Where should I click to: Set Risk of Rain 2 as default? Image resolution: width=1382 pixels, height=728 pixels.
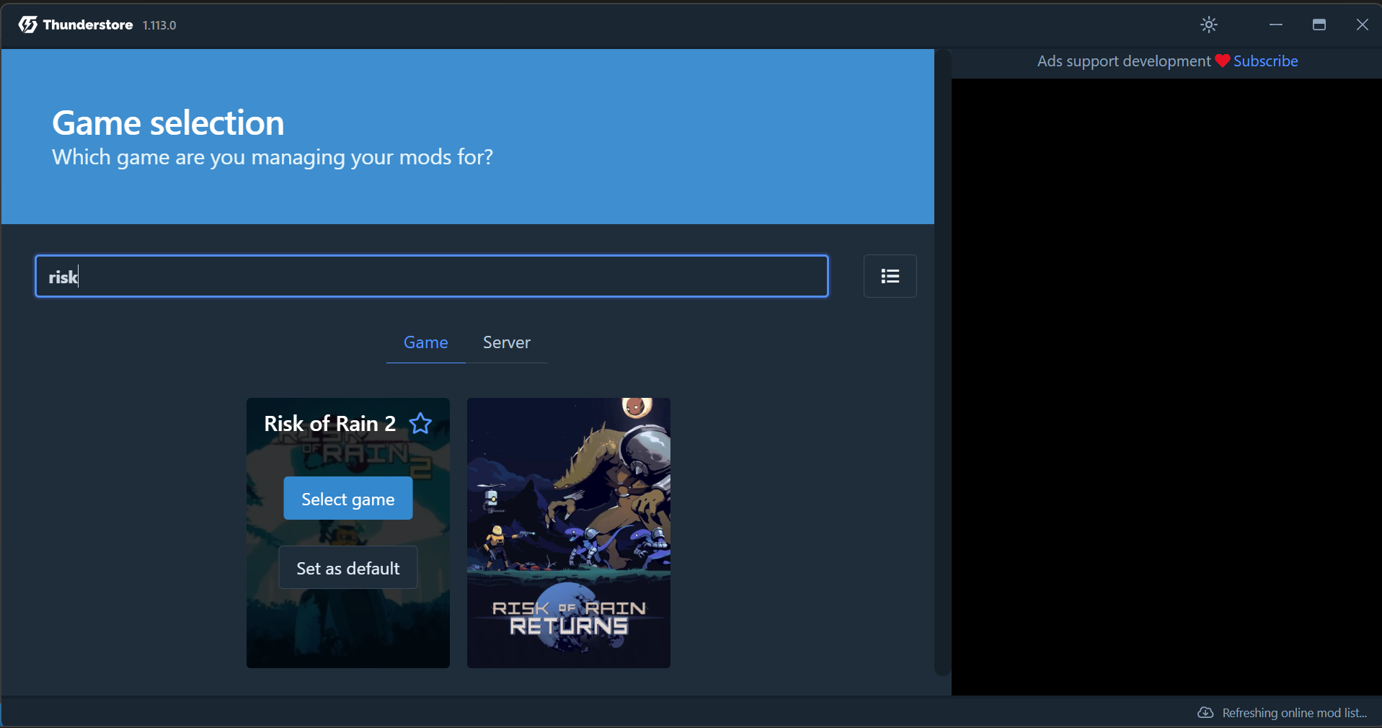348,567
